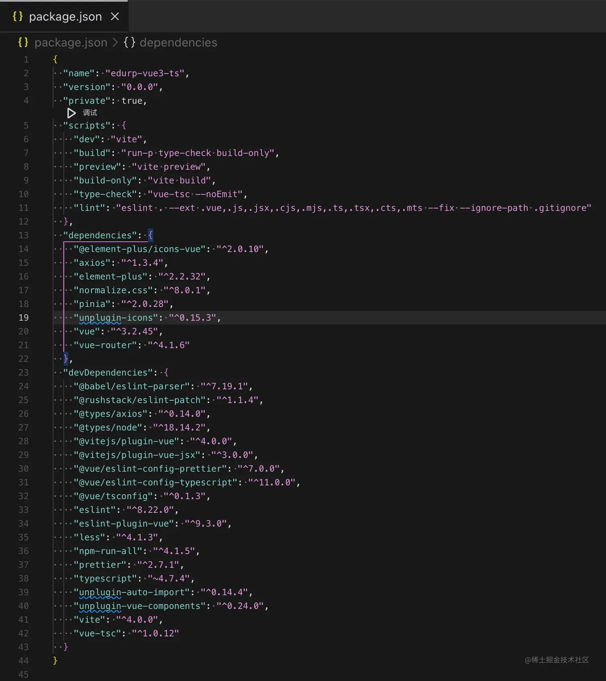Click the "vue-tsc --noEmit" value
This screenshot has width=606, height=681.
pyautogui.click(x=195, y=194)
